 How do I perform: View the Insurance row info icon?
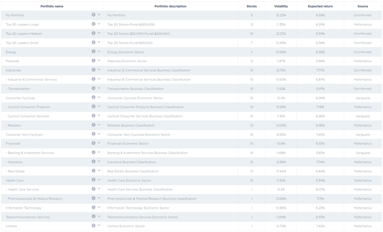[94, 162]
